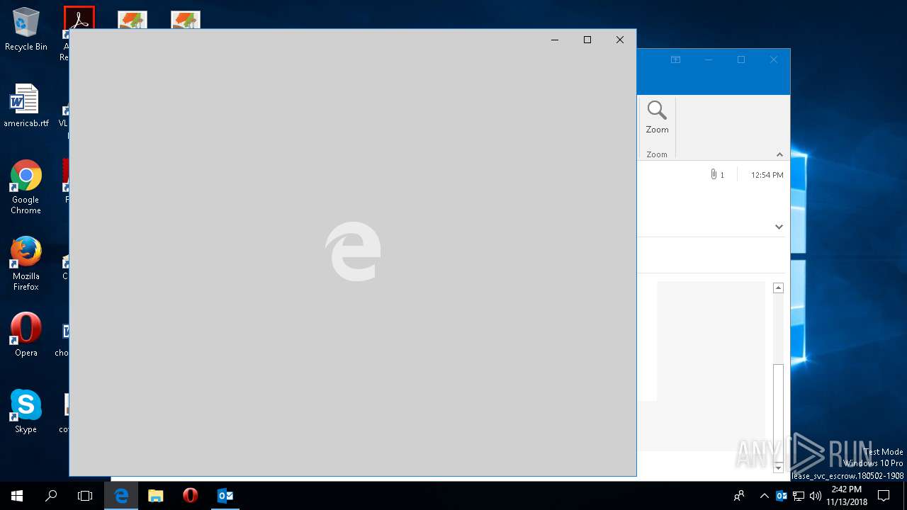Open the People icon in system tray
907x510 pixels.
(739, 496)
